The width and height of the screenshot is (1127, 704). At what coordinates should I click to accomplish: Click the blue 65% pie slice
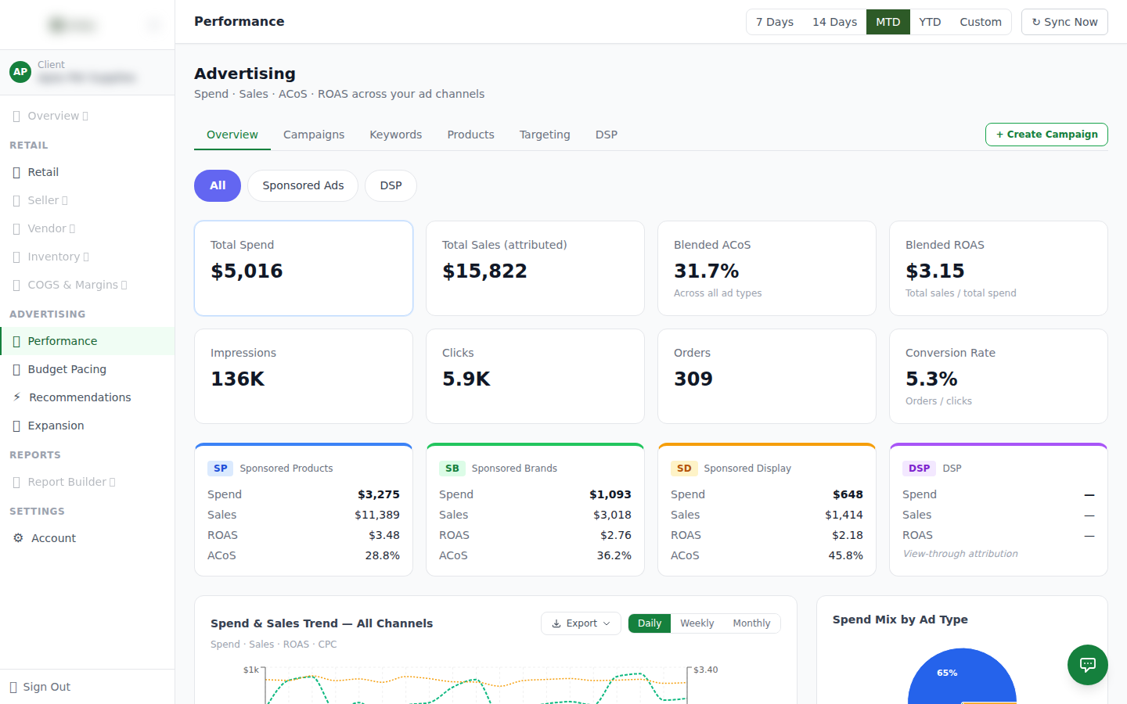tap(961, 677)
